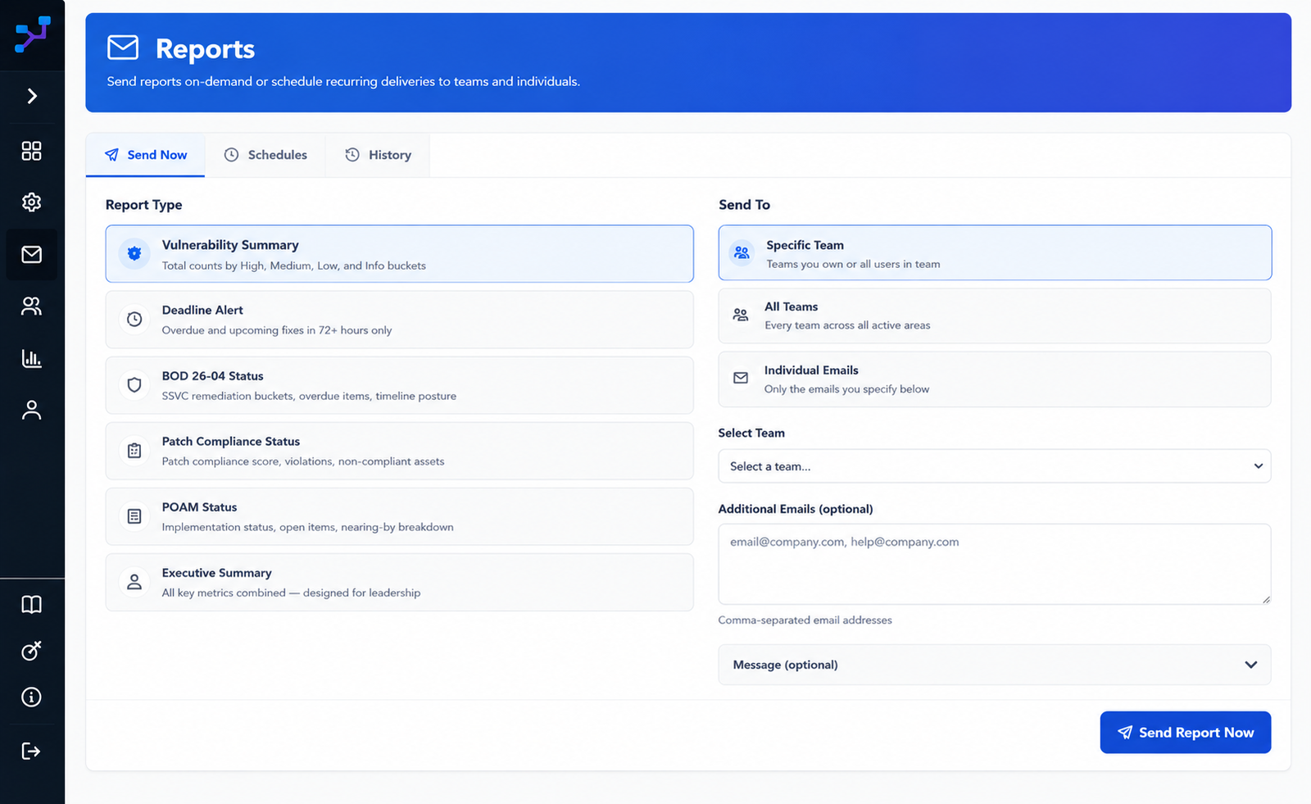The height and width of the screenshot is (804, 1311).
Task: Click the circle with cross icon in sidebar
Action: [31, 651]
